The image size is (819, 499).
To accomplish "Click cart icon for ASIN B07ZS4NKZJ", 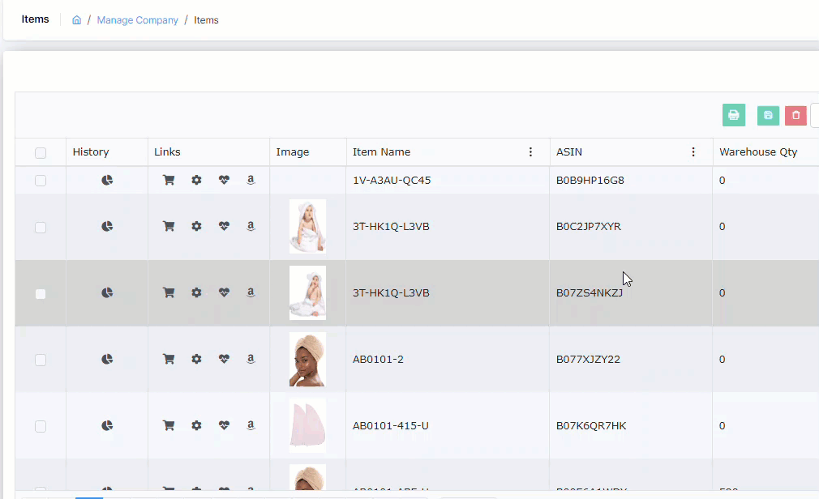I will pyautogui.click(x=169, y=292).
